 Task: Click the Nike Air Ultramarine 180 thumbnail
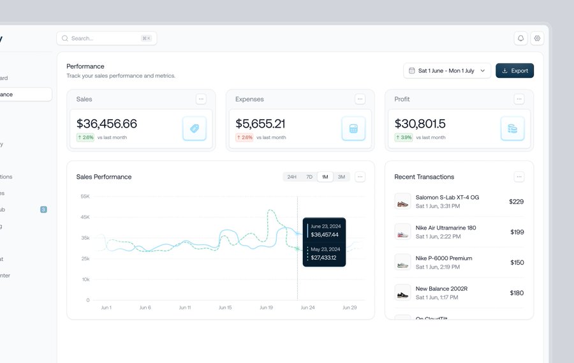402,232
